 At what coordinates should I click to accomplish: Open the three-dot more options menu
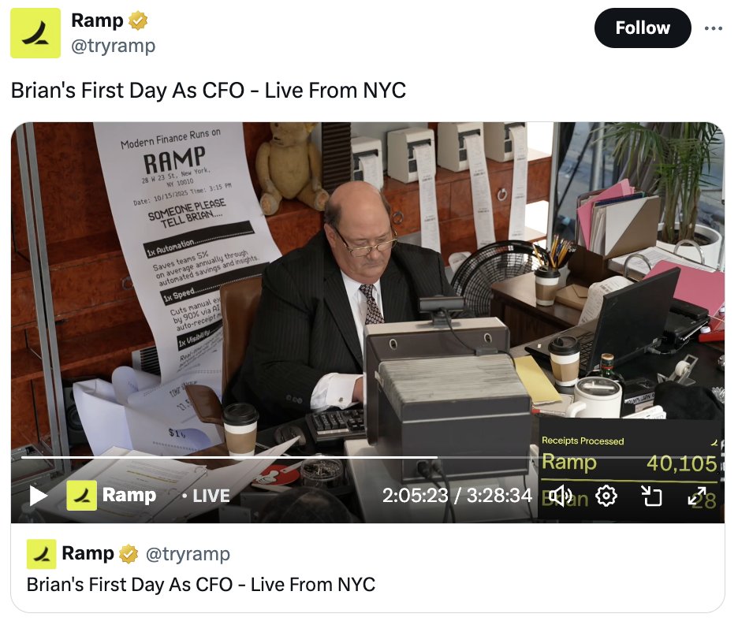(714, 28)
